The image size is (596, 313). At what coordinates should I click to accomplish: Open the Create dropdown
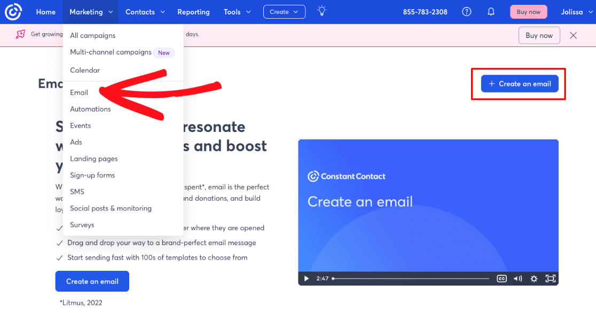(x=284, y=11)
